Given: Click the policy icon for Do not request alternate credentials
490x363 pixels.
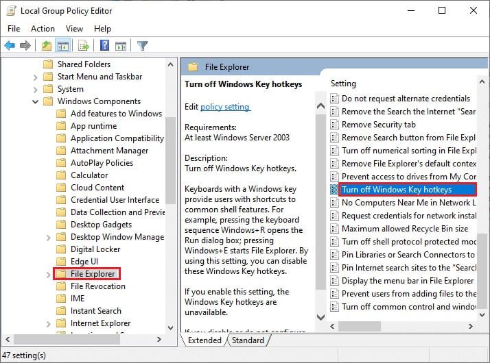Looking at the screenshot, I should [x=334, y=99].
